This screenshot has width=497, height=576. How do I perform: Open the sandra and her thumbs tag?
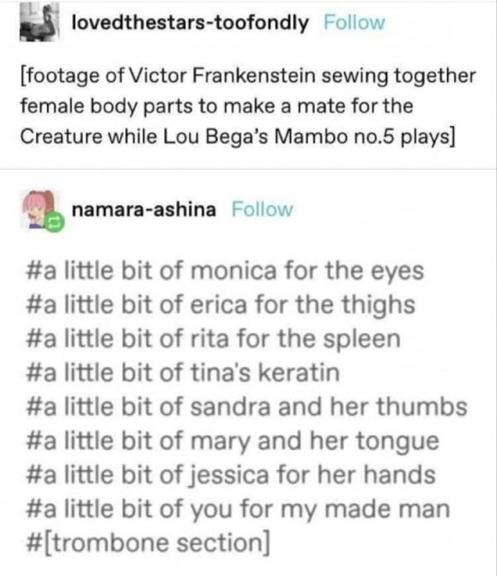pyautogui.click(x=247, y=407)
